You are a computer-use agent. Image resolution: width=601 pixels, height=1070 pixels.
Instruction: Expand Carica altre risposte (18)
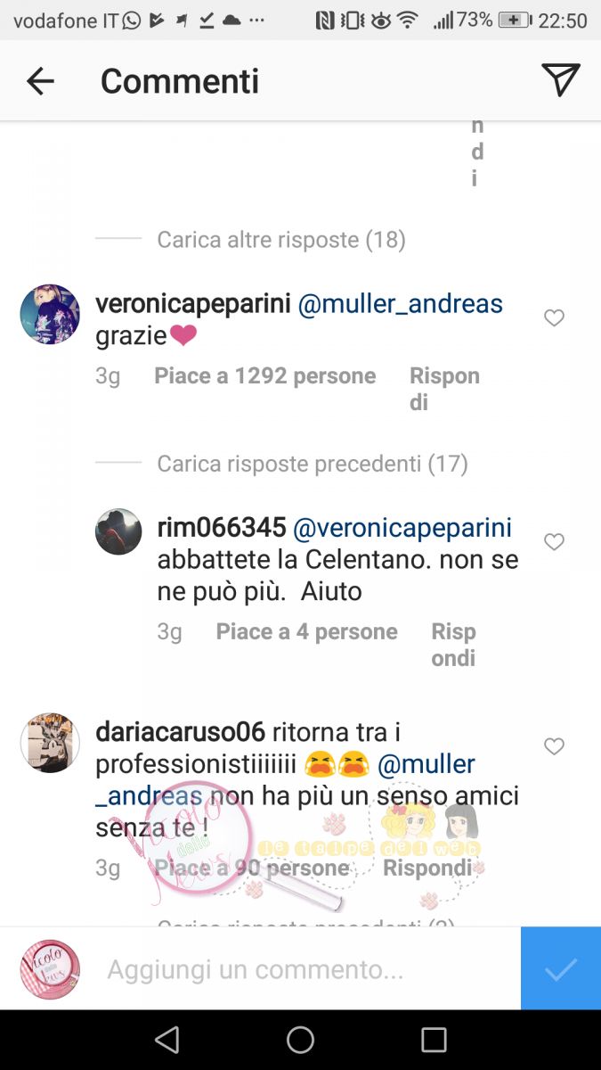tap(281, 240)
